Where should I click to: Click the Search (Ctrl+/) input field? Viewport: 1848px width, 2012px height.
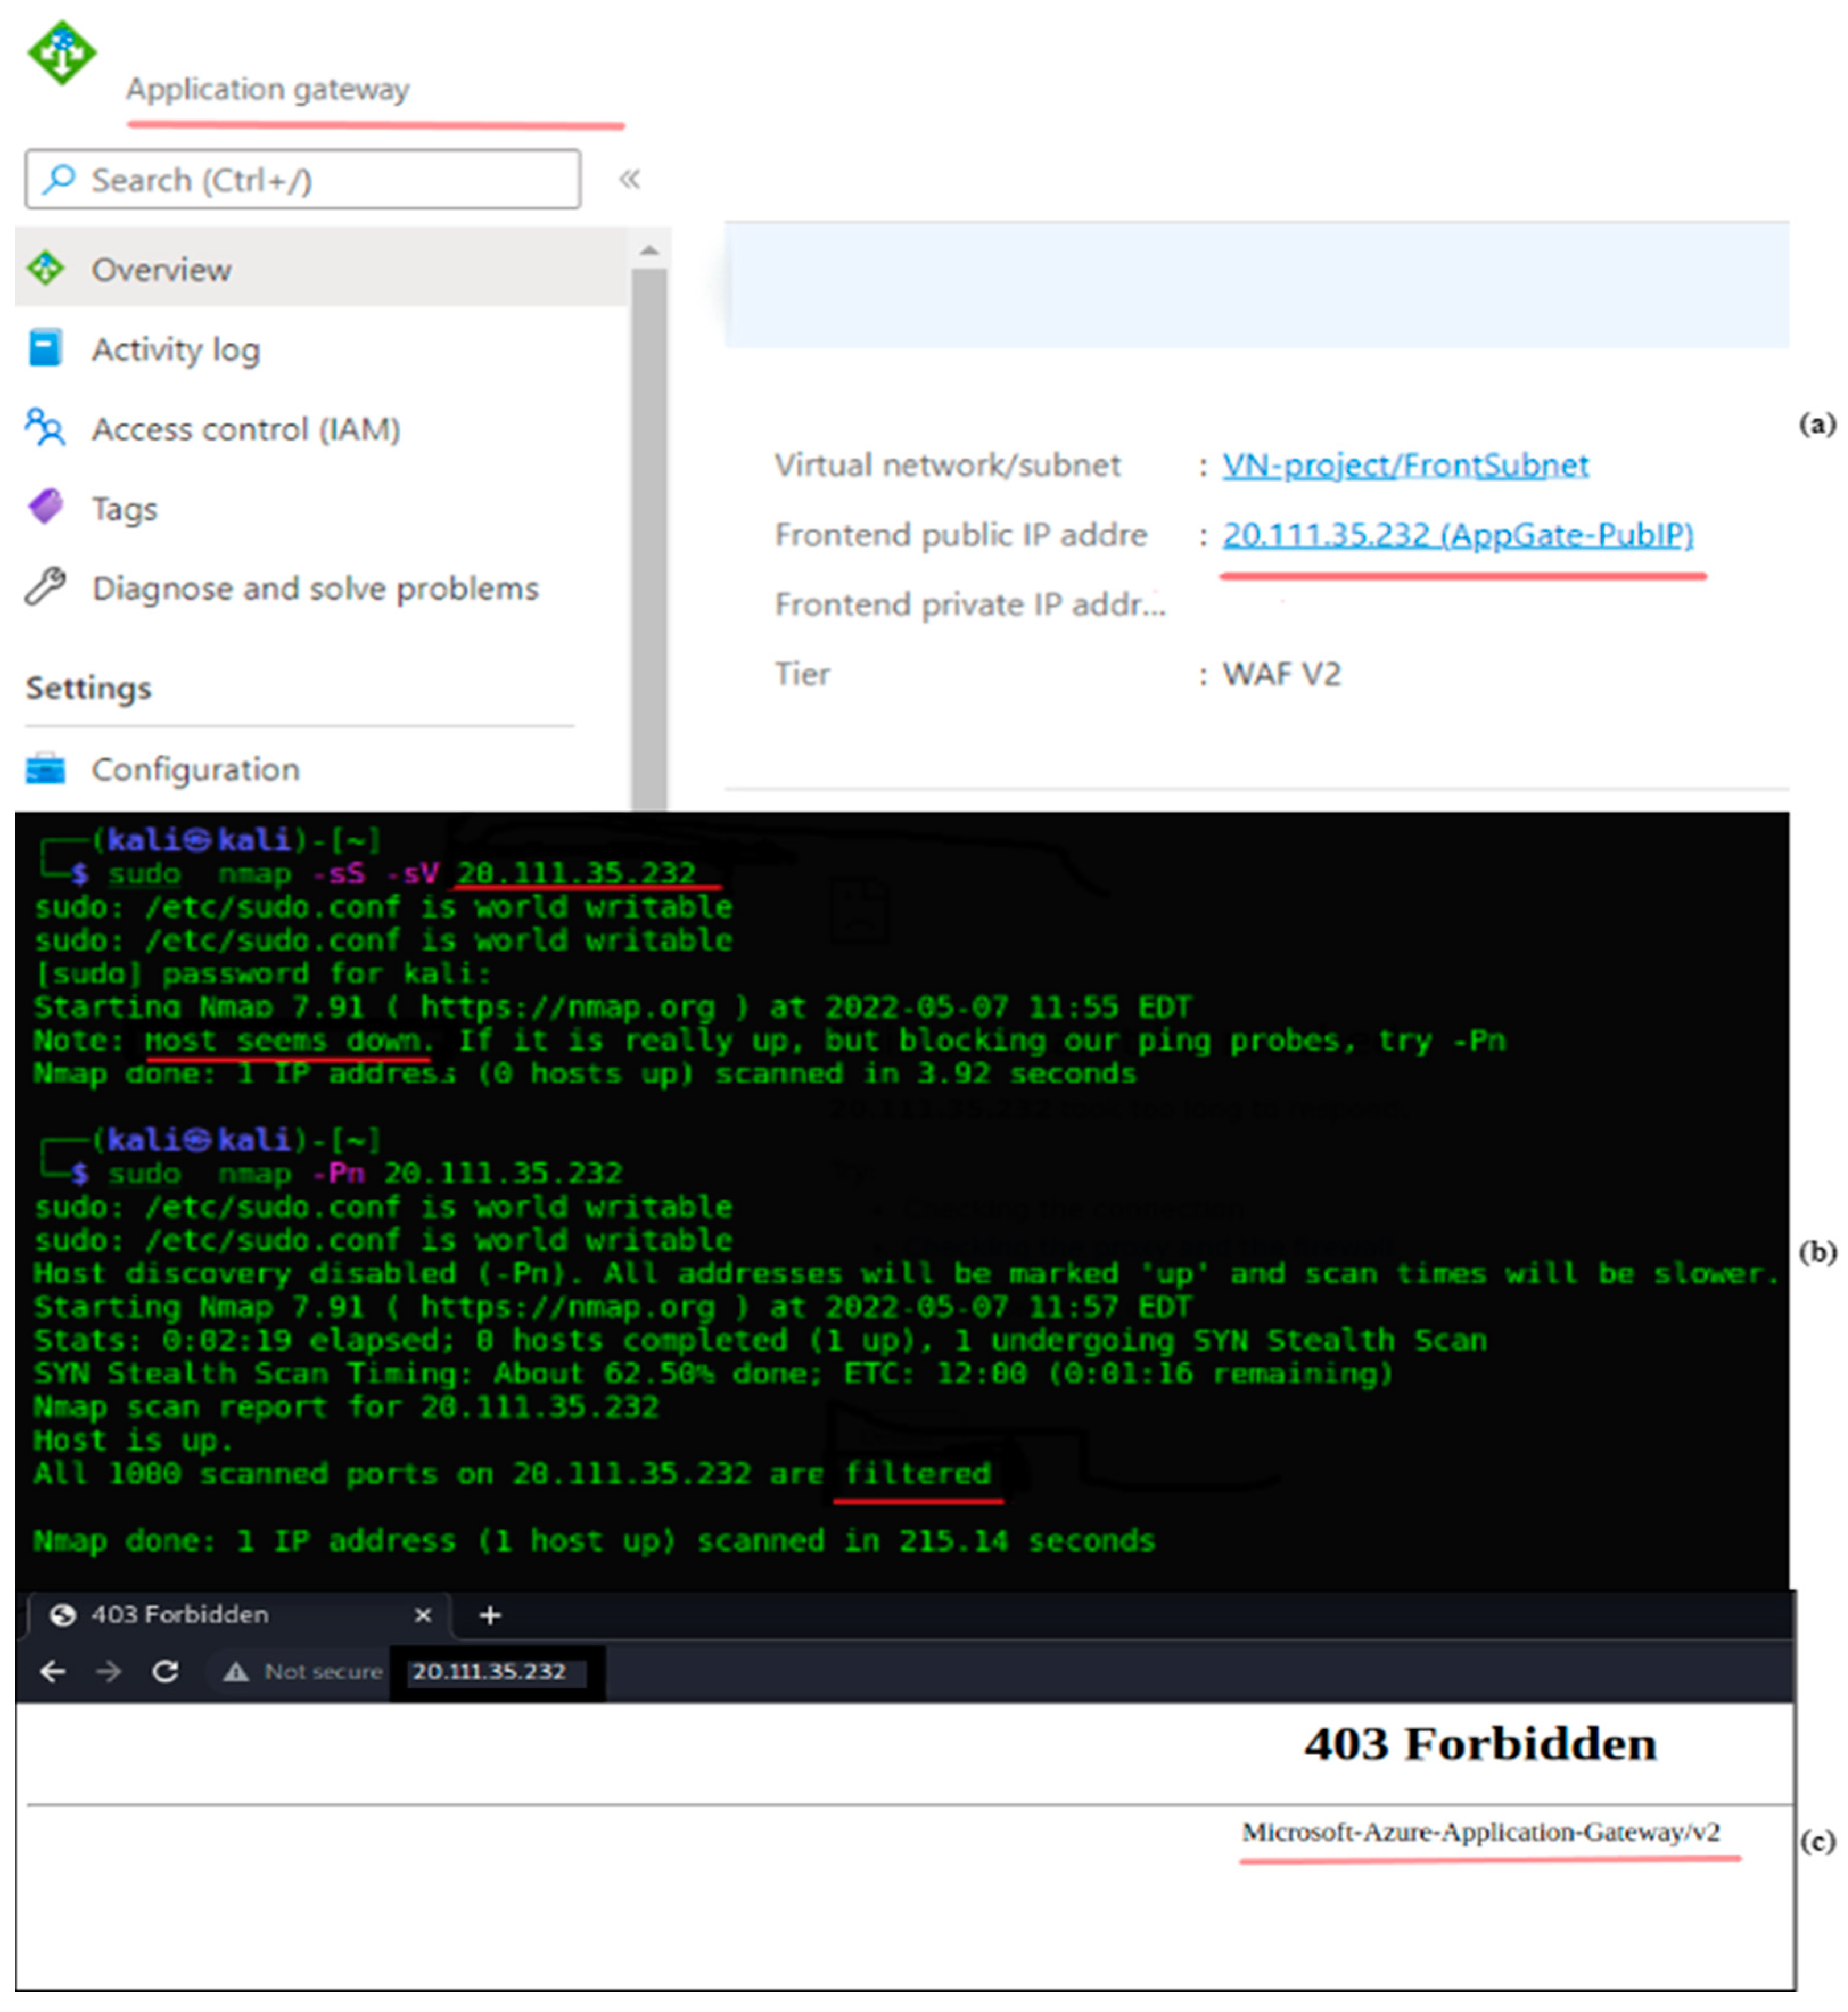[302, 180]
